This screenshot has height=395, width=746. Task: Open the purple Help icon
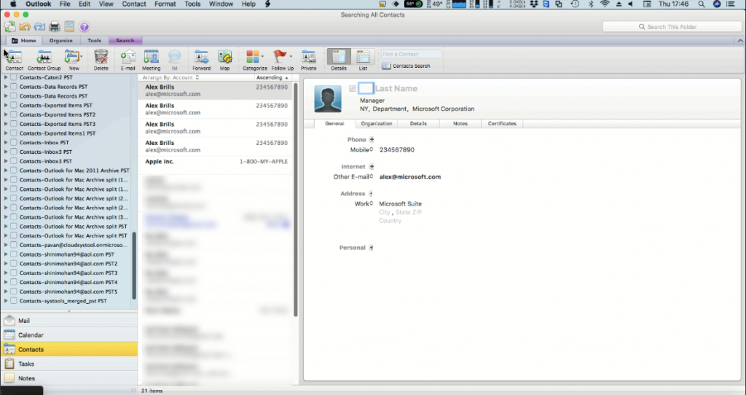point(85,27)
